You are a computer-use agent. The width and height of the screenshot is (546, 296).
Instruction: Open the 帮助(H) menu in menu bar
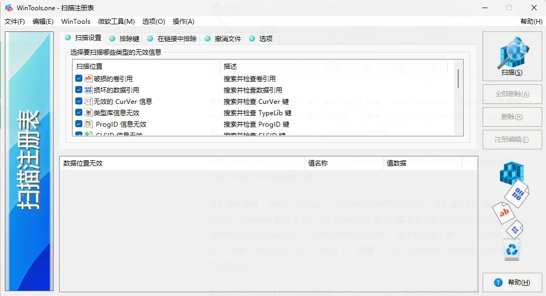pyautogui.click(x=531, y=22)
